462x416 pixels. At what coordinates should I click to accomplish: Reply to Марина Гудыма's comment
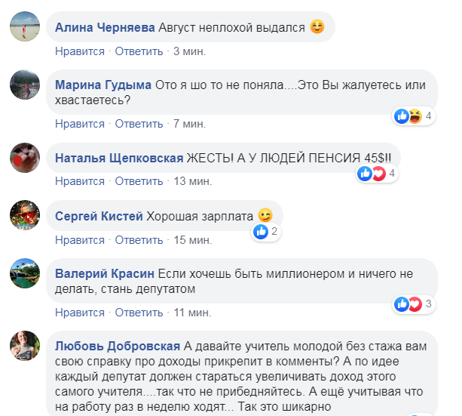(x=139, y=123)
